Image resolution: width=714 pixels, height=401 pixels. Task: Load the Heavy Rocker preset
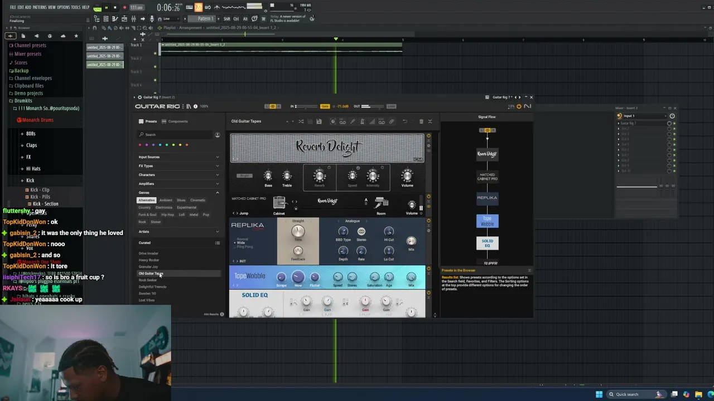149,260
